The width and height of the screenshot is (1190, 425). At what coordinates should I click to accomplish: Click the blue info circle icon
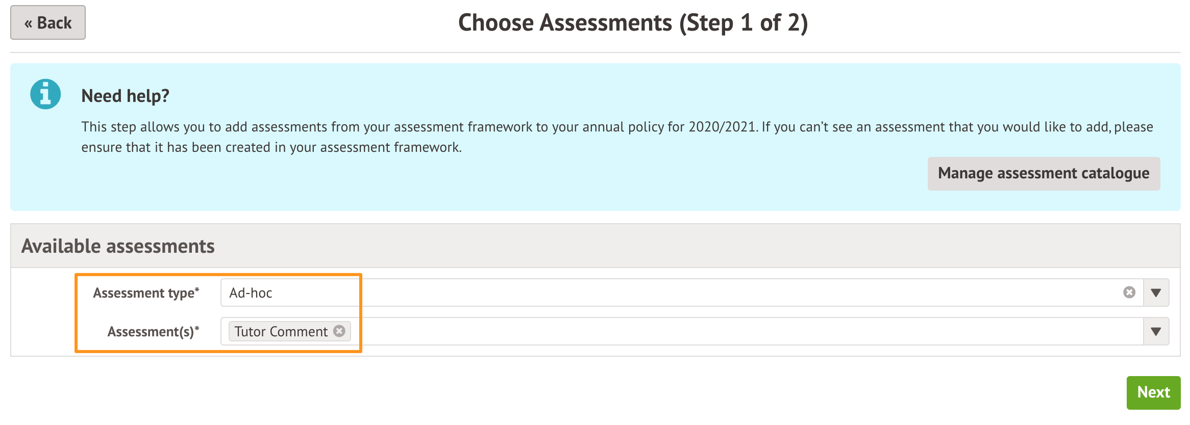[x=45, y=94]
